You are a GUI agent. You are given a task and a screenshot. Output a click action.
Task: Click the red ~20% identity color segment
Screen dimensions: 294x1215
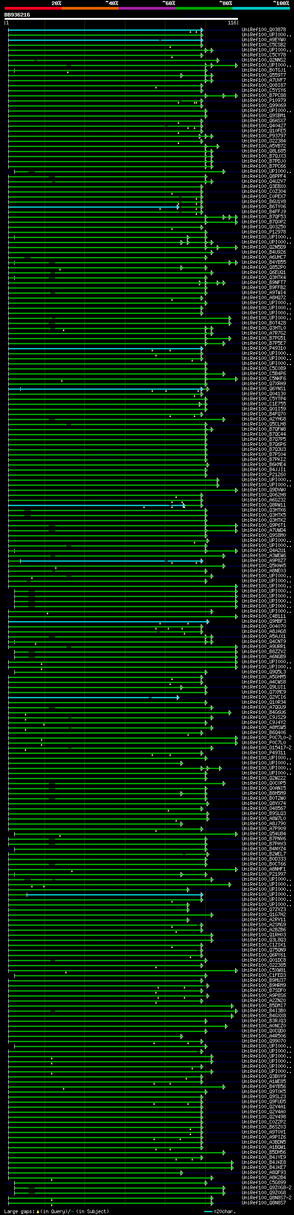click(x=33, y=8)
